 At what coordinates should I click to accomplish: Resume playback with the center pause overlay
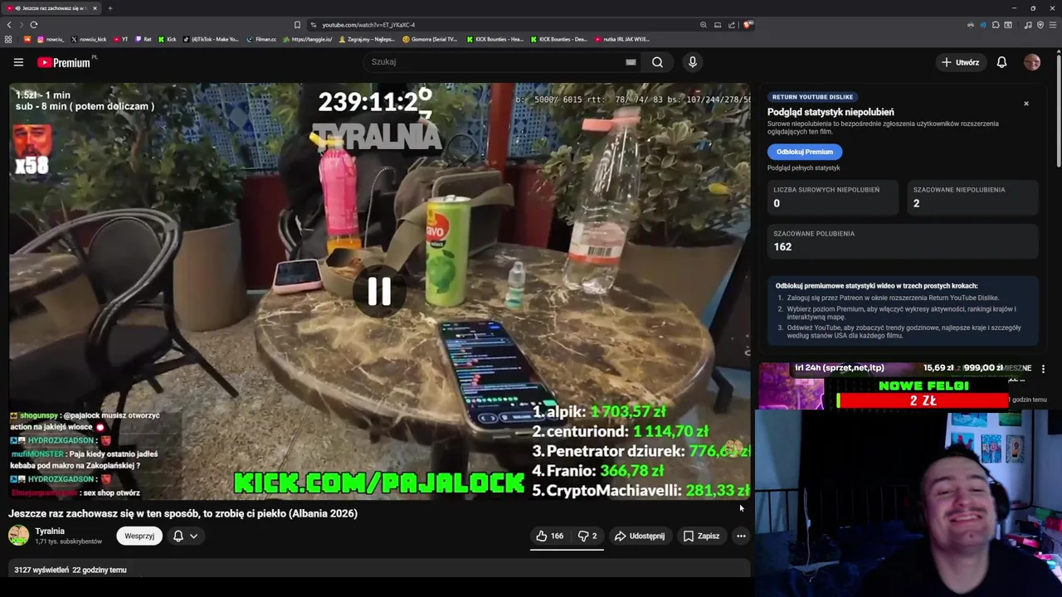(x=379, y=291)
